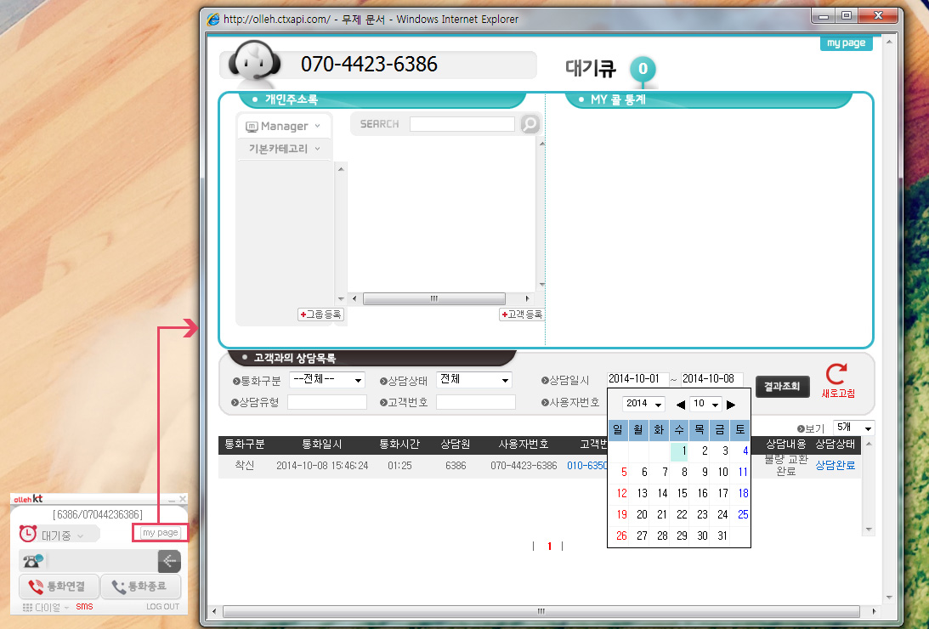Viewport: 929px width, 629px height.
Task: Click the magnifier search icon in 개인주소록
Action: click(530, 124)
